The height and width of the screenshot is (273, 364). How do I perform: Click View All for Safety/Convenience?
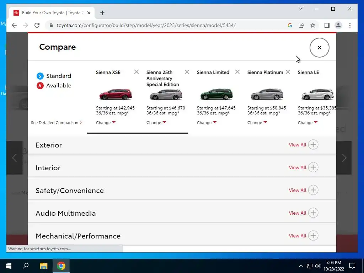[298, 190]
